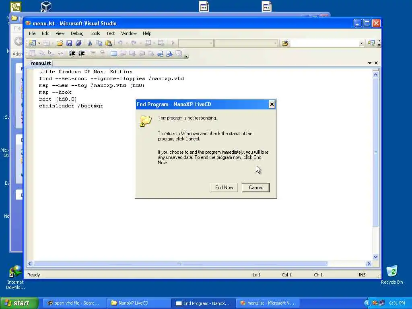Open the active files dropdown arrow

pyautogui.click(x=370, y=63)
